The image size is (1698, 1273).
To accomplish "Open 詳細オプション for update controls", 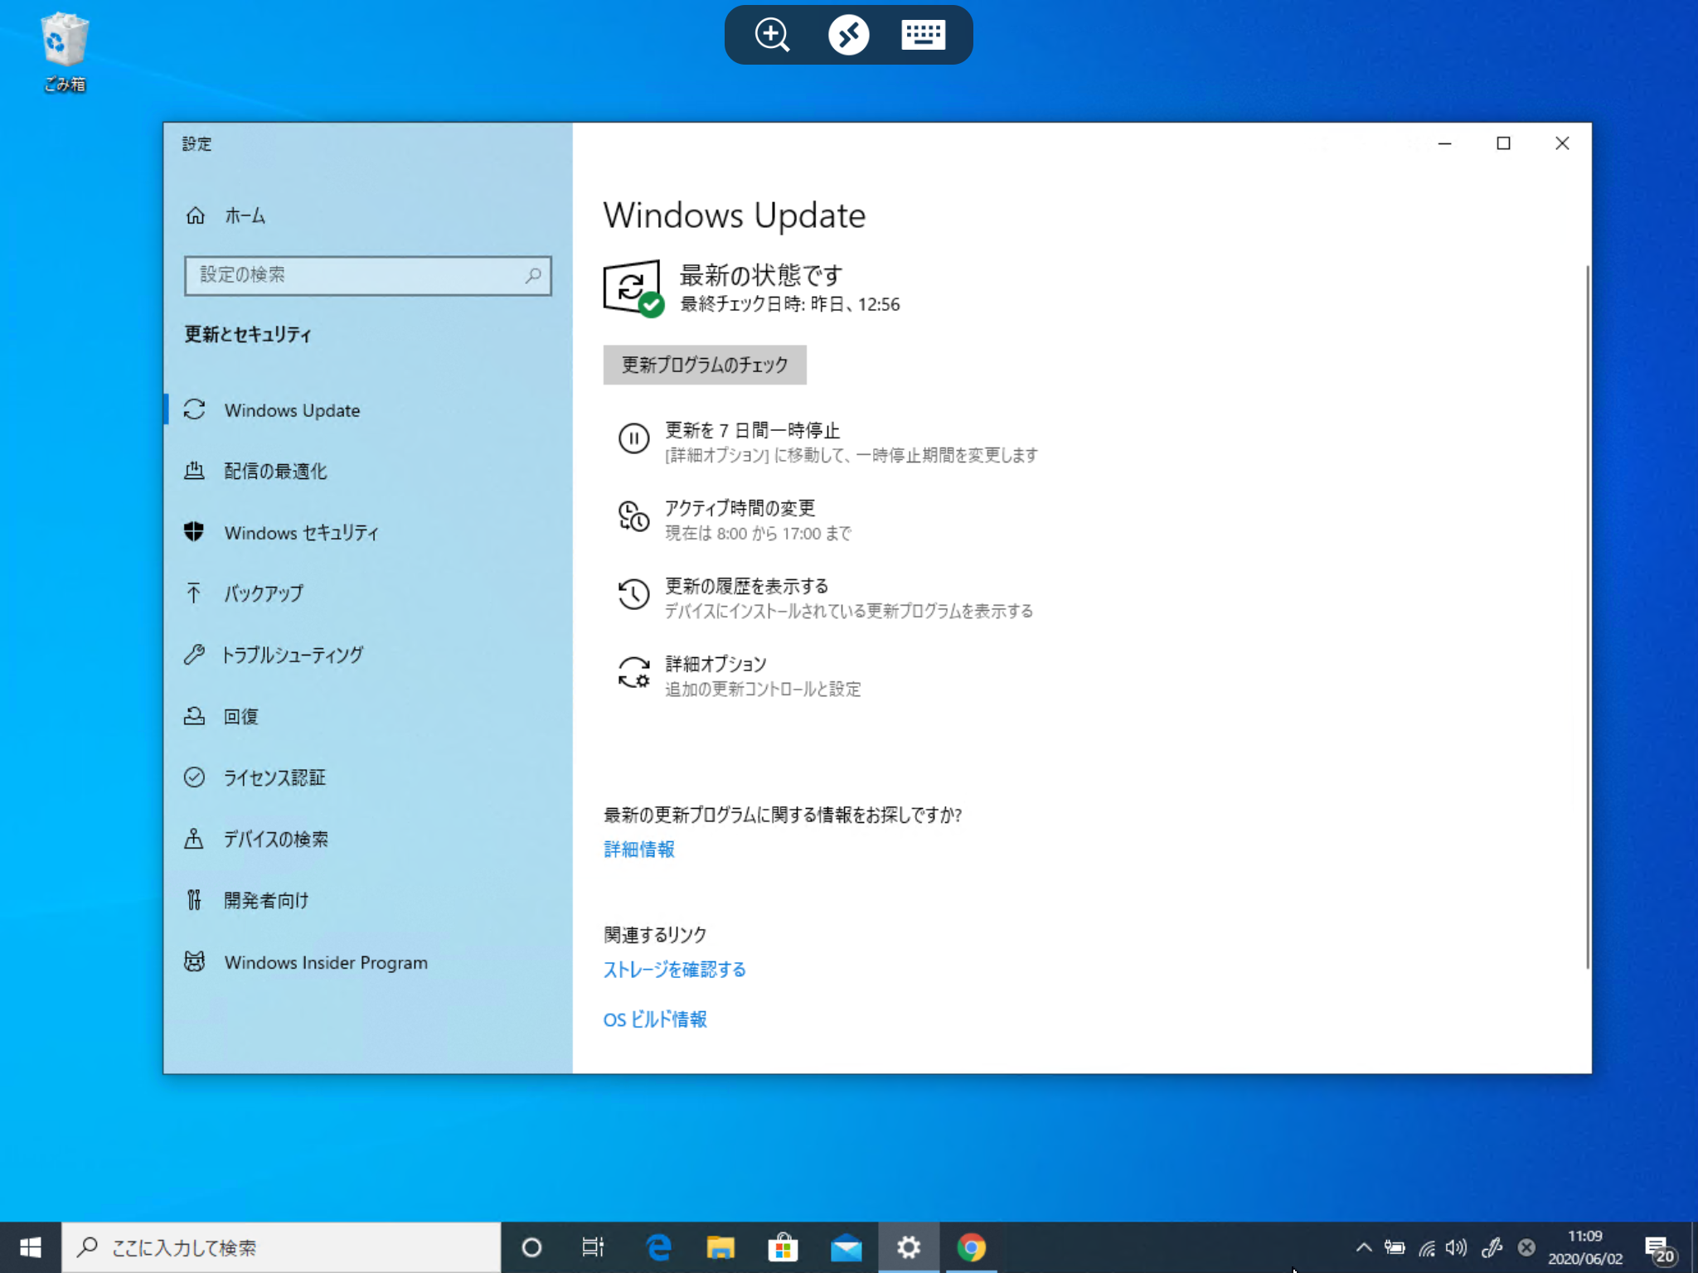I will (714, 663).
